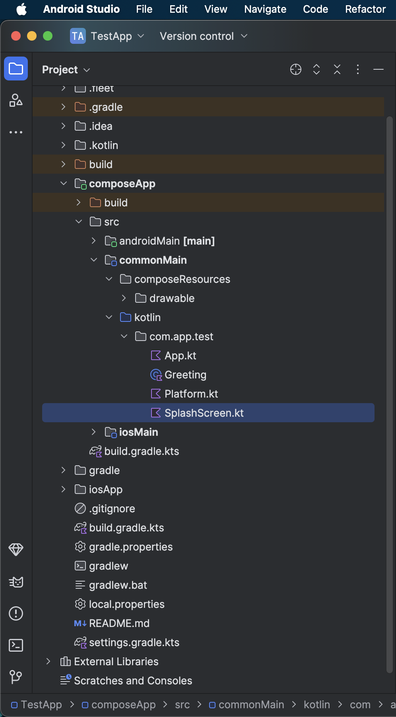Image resolution: width=396 pixels, height=717 pixels.
Task: Open the Project tool window icon
Action: click(x=16, y=69)
